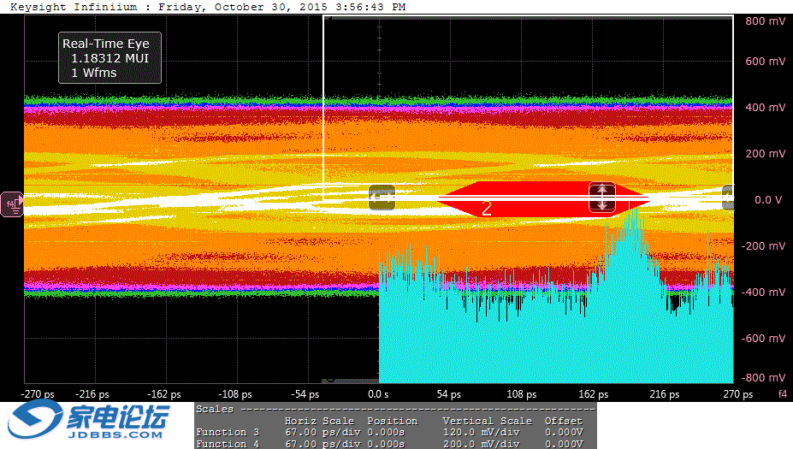Click the -270 ps time axis label
Screen dimensions: 793x449
point(38,394)
